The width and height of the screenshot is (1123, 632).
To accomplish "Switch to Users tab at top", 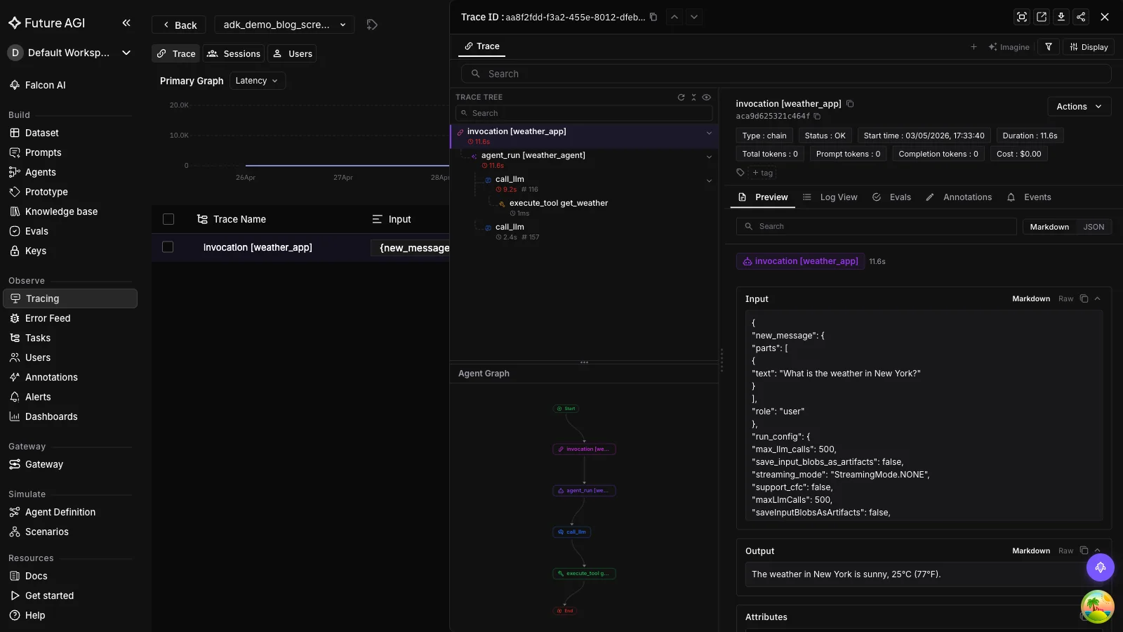I will coord(292,53).
